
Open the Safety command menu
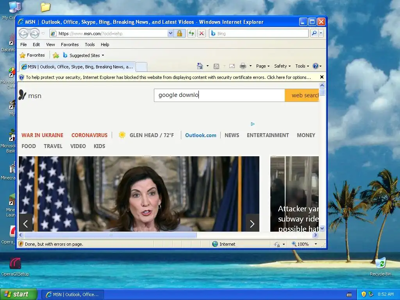tap(282, 66)
